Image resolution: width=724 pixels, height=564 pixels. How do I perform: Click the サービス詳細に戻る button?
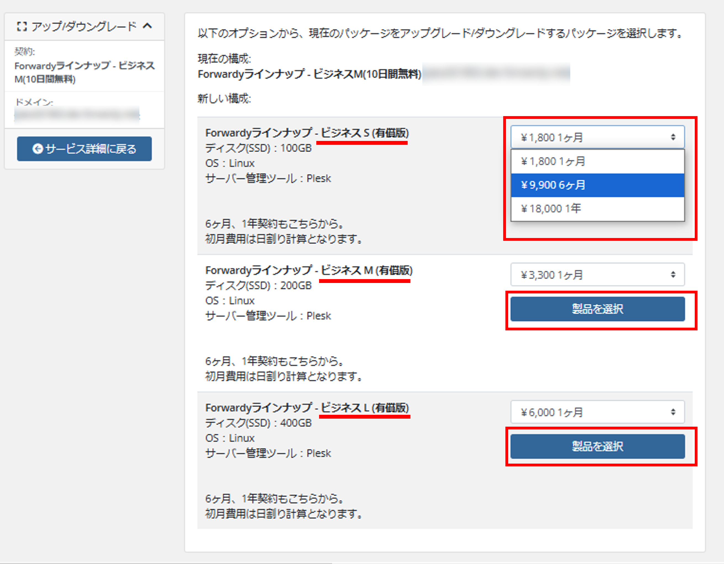pyautogui.click(x=84, y=149)
